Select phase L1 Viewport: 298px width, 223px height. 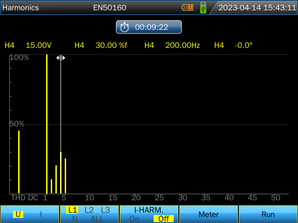[x=72, y=210]
